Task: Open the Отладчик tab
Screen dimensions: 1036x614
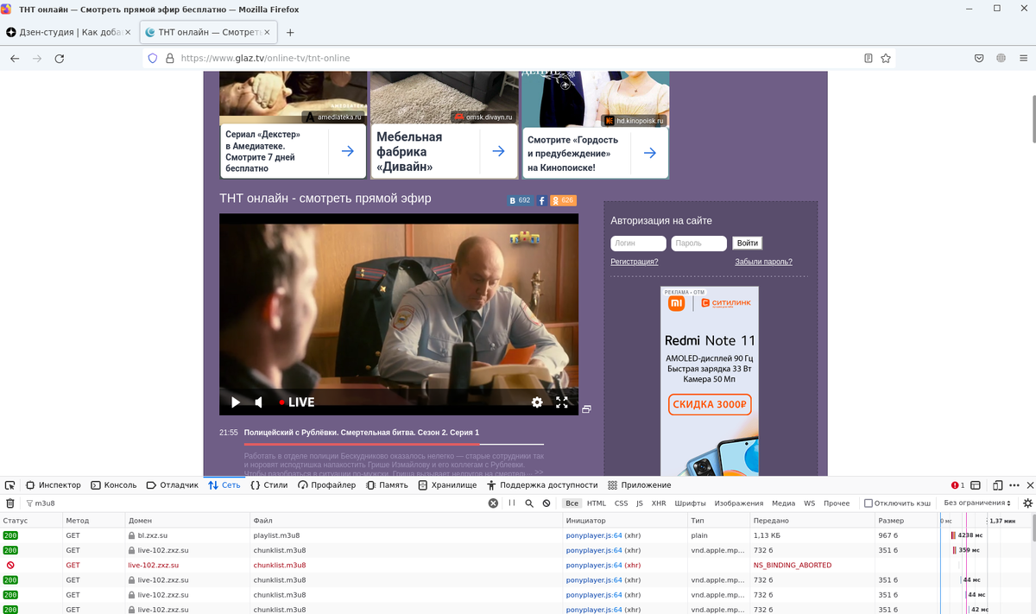Action: pyautogui.click(x=173, y=485)
